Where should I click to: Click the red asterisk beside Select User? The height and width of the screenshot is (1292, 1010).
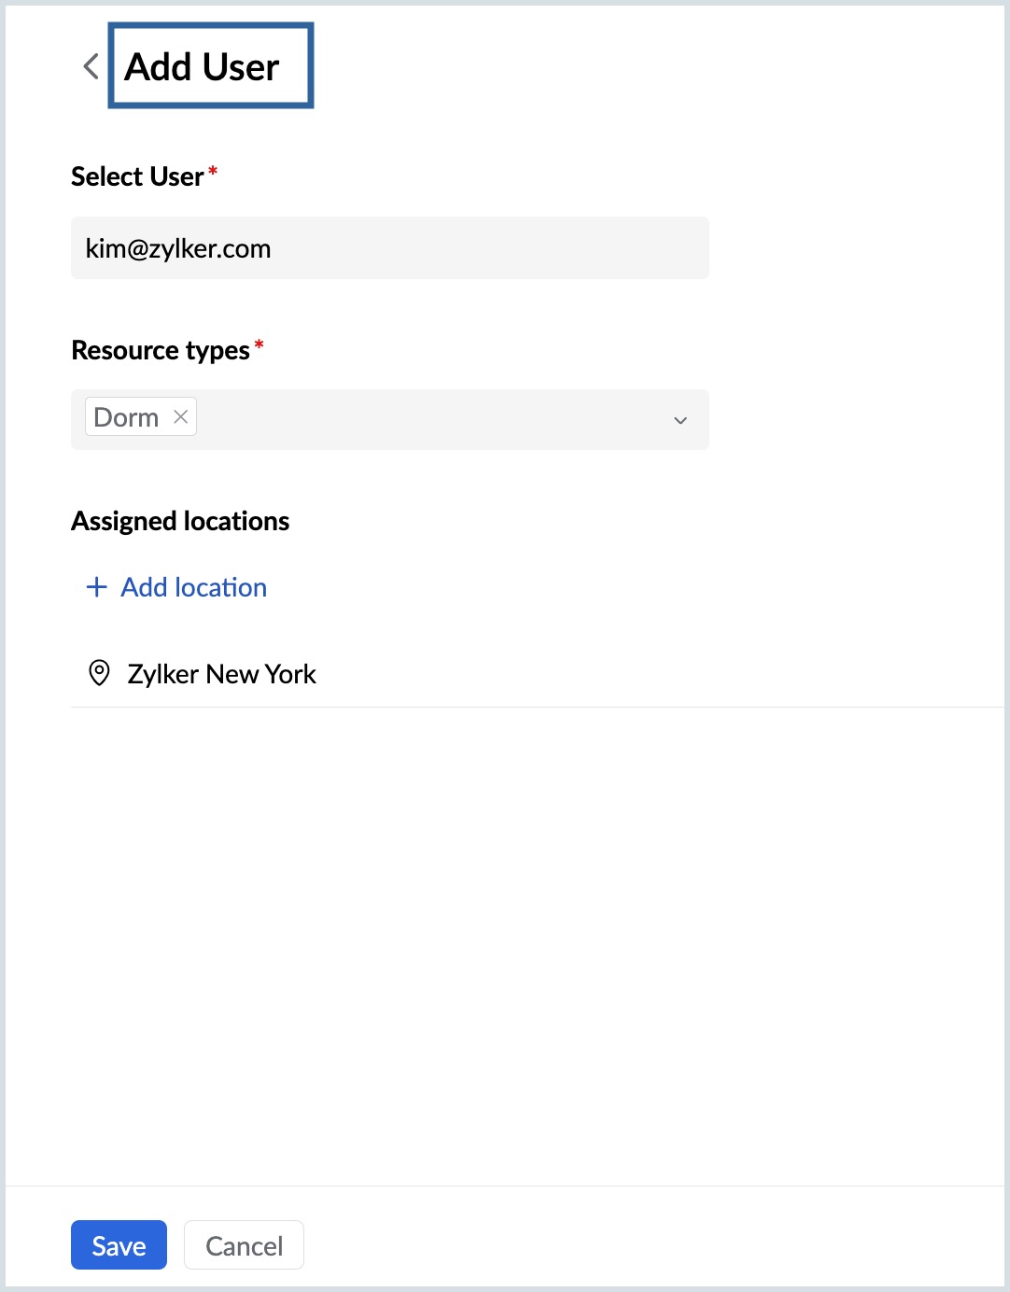(x=213, y=171)
